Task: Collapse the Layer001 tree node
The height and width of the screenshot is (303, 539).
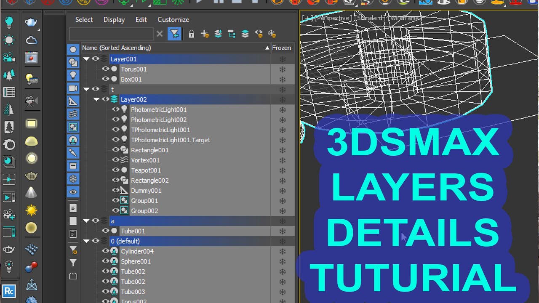Action: click(86, 59)
